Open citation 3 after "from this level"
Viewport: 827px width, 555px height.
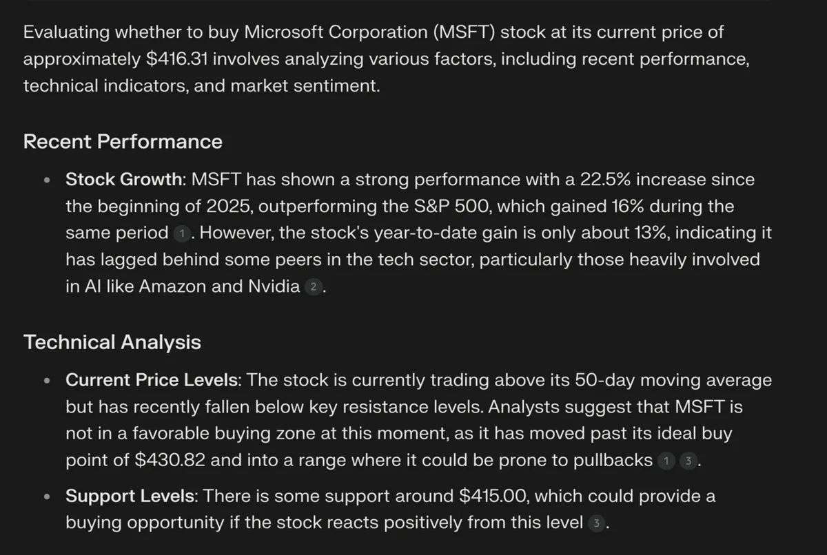pos(597,523)
